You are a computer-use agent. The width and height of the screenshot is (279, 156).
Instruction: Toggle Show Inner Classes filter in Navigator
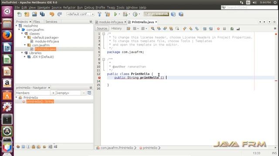pos(39,146)
